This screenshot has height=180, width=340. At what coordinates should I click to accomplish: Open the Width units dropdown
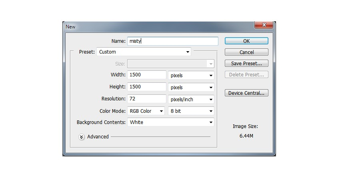191,75
